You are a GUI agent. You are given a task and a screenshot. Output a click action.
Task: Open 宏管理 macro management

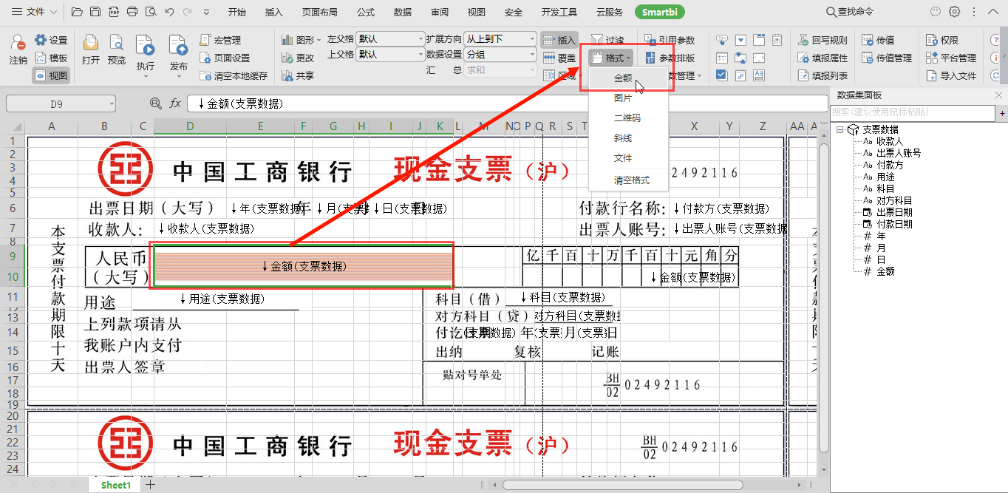(x=221, y=40)
